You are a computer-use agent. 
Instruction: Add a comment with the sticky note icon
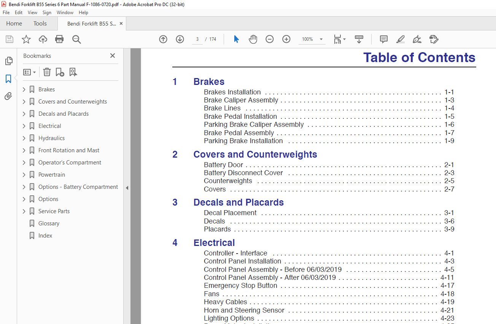point(384,39)
